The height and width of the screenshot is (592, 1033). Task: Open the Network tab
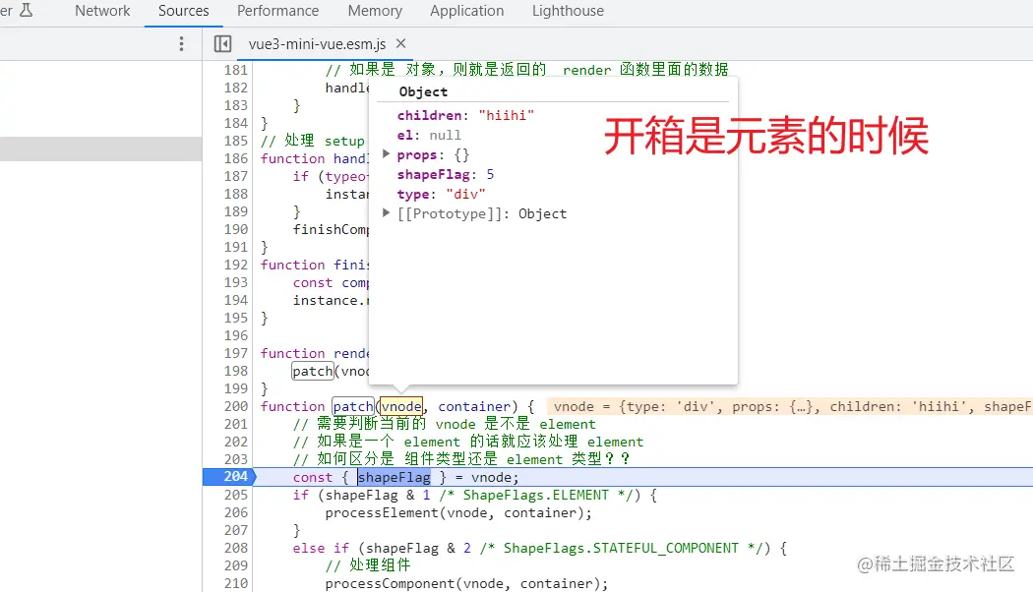click(x=102, y=11)
